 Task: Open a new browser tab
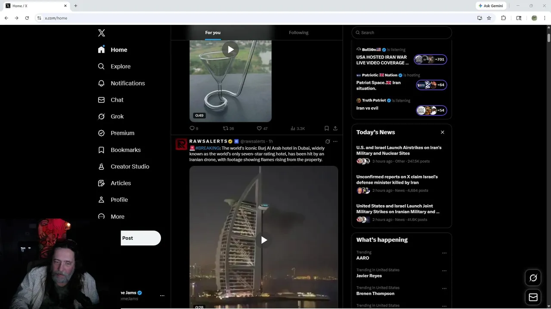pyautogui.click(x=76, y=6)
